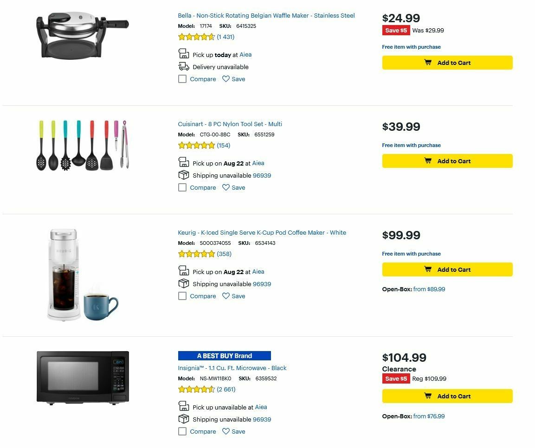Click Add to Cart for the Keurig K-Iced coffee maker
Screen dimensions: 535x448
pyautogui.click(x=447, y=269)
